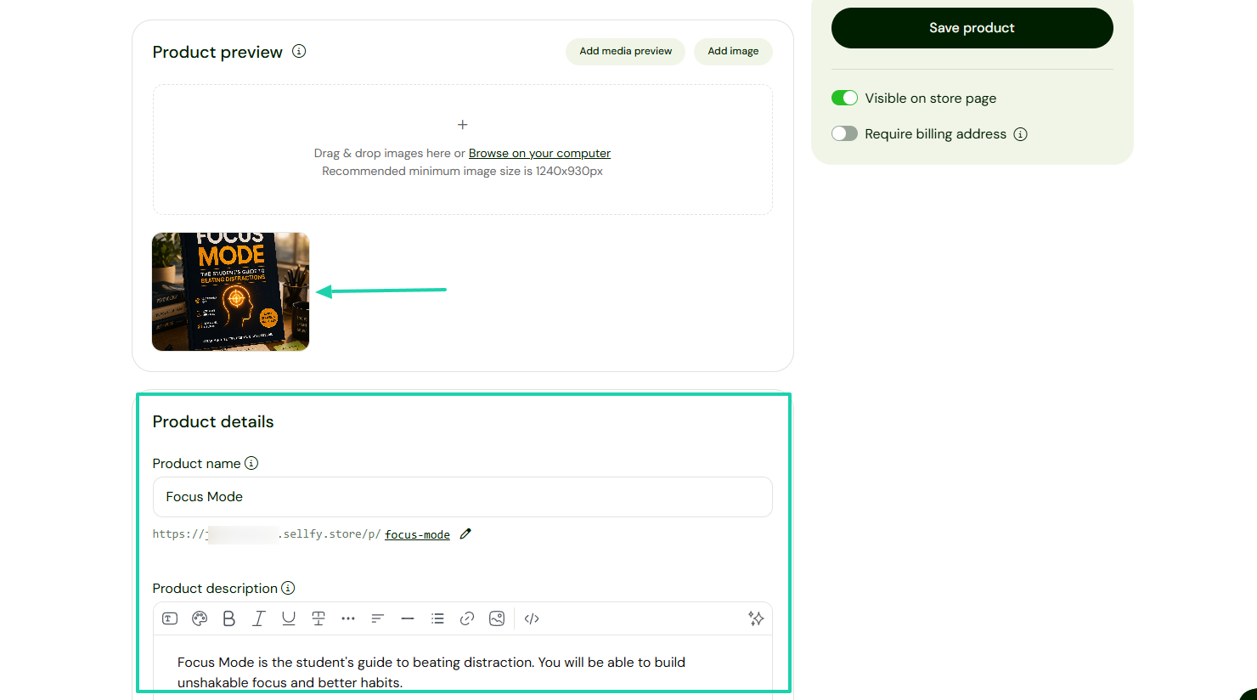Insert an image into the description
This screenshot has height=700, width=1257.
(x=497, y=618)
